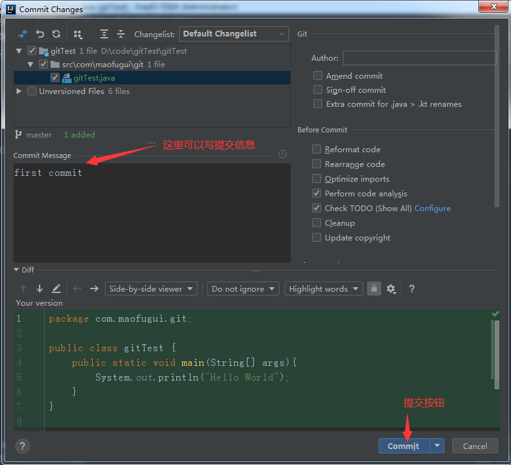511x465 pixels.
Task: Open the Highlight words dropdown
Action: [324, 288]
